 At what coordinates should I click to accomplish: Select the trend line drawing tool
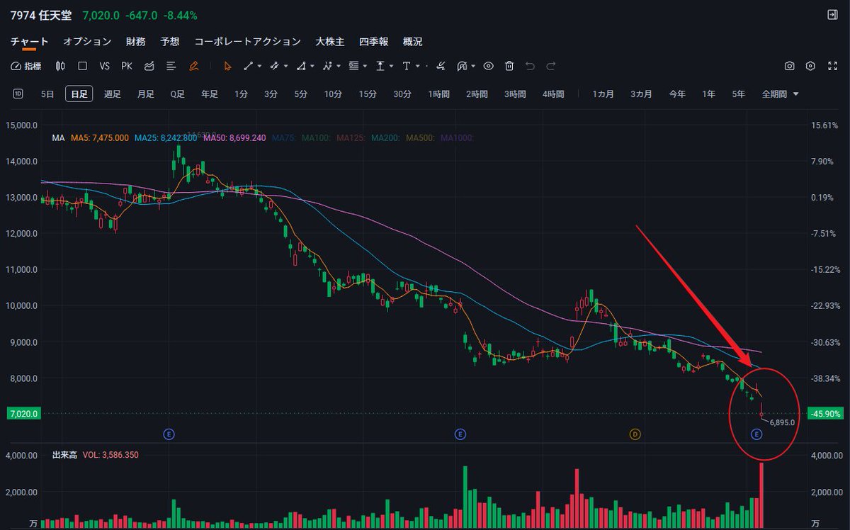tap(249, 66)
